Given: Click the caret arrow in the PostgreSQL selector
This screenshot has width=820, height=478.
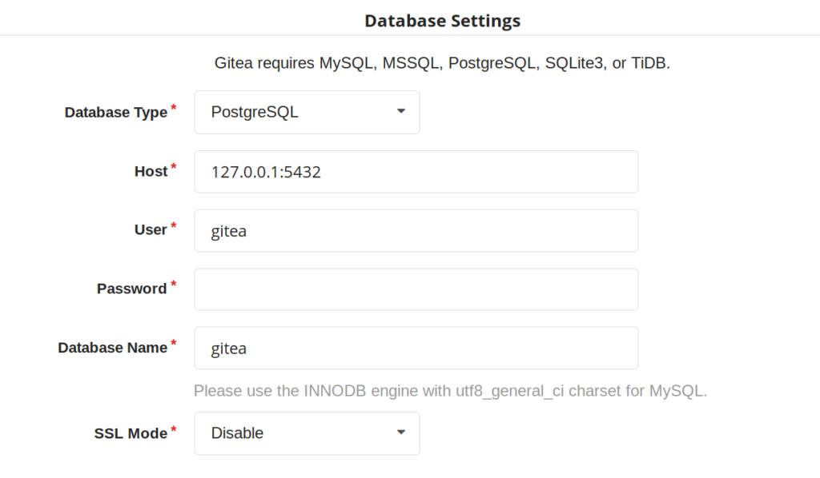Looking at the screenshot, I should tap(401, 111).
